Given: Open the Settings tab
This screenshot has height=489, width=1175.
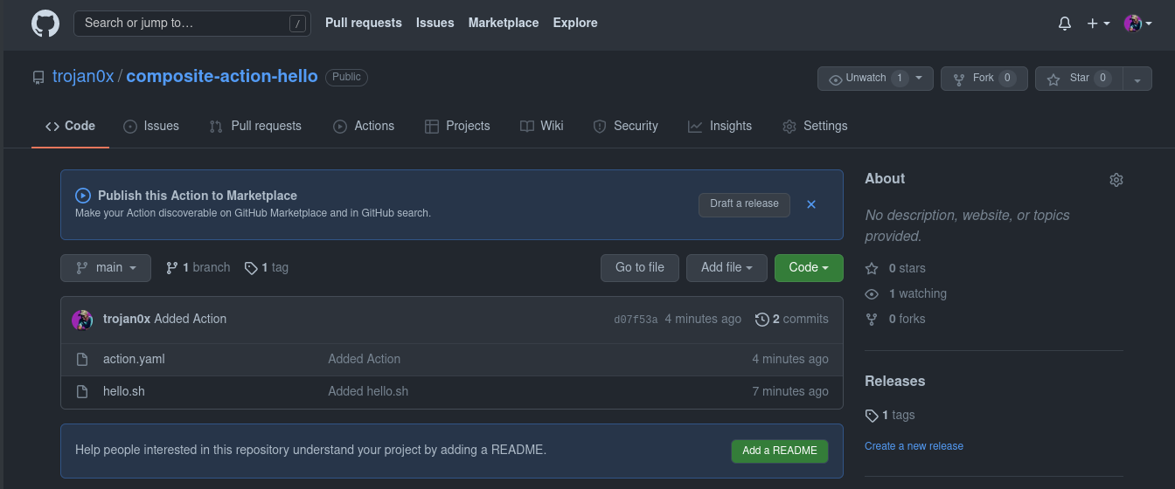Looking at the screenshot, I should pos(814,126).
